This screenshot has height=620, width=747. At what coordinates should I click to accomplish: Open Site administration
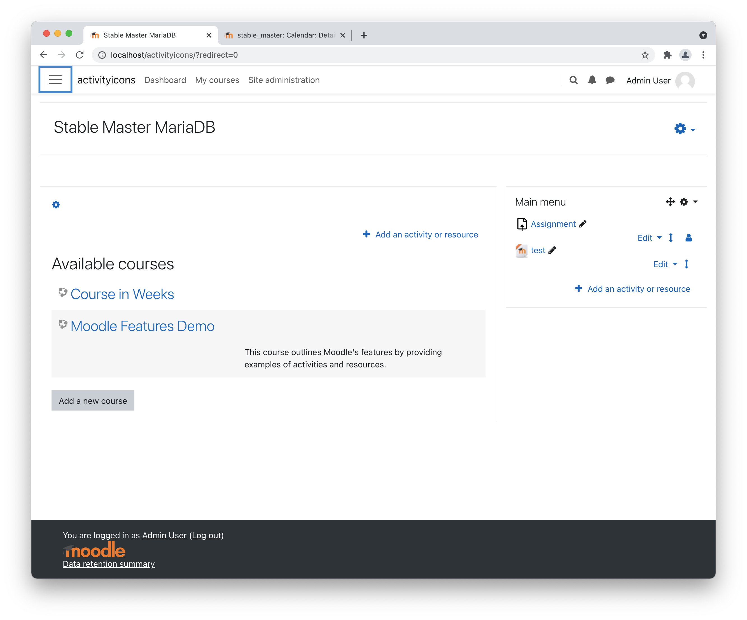tap(284, 80)
